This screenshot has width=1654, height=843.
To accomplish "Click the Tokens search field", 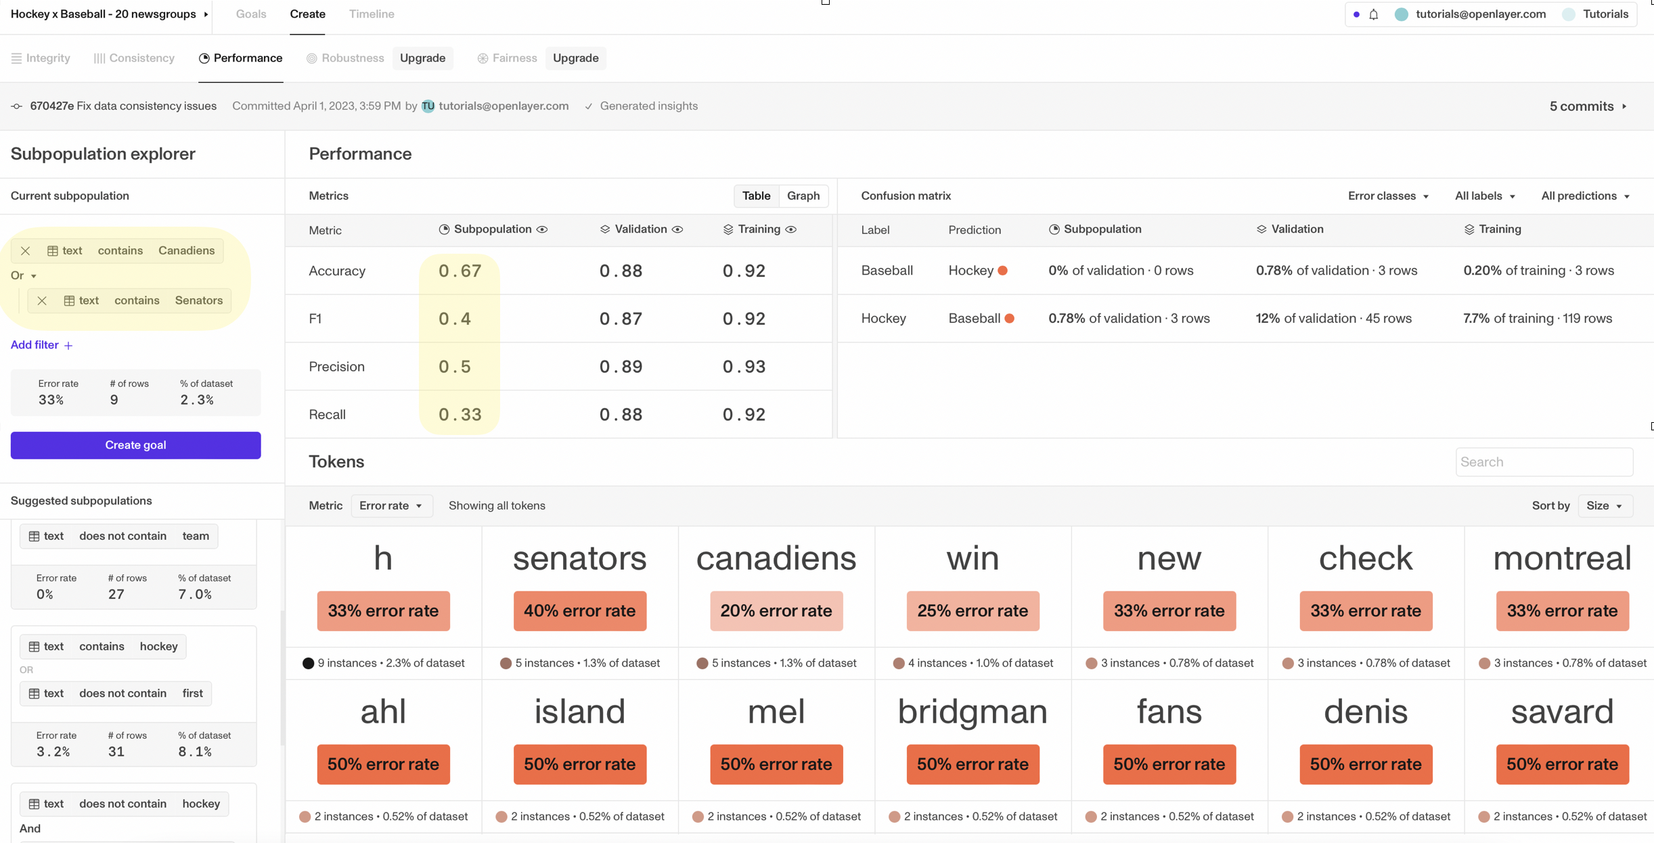I will click(x=1544, y=462).
